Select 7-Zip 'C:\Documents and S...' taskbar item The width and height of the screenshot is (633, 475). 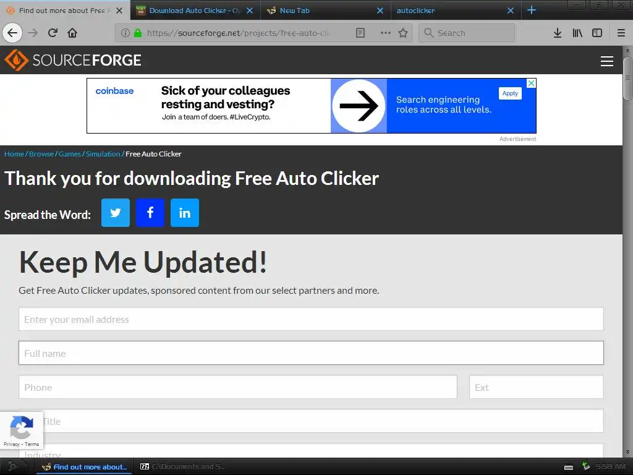[x=182, y=467]
